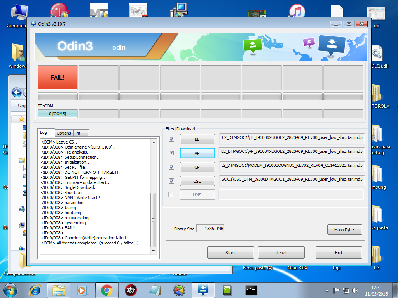The image size is (398, 298).
Task: Click 'All threads completed' log line
Action: point(90,243)
